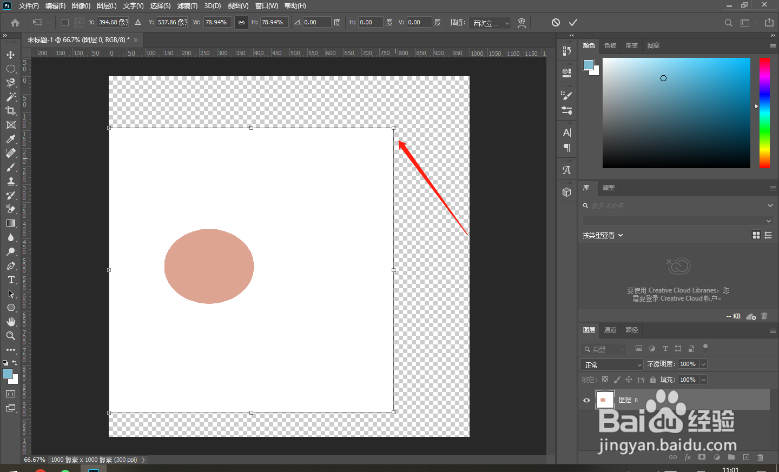Screen dimensions: 779x472
Task: Select the Crop tool
Action: click(11, 111)
